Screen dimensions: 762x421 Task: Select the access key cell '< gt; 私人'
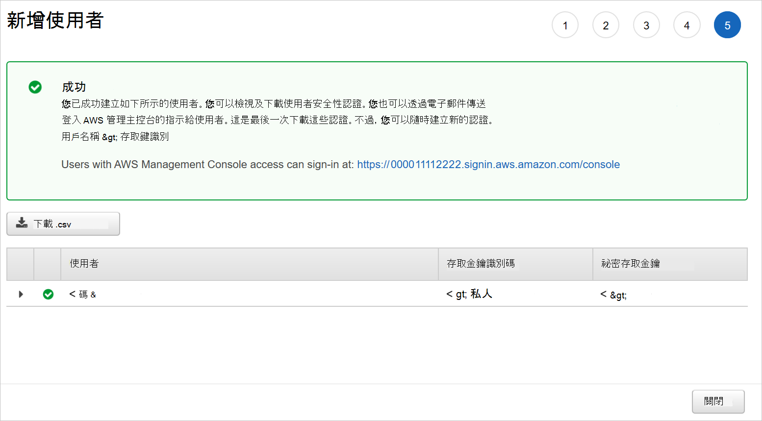pos(469,294)
